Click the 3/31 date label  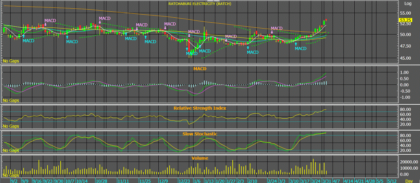pos(326,181)
